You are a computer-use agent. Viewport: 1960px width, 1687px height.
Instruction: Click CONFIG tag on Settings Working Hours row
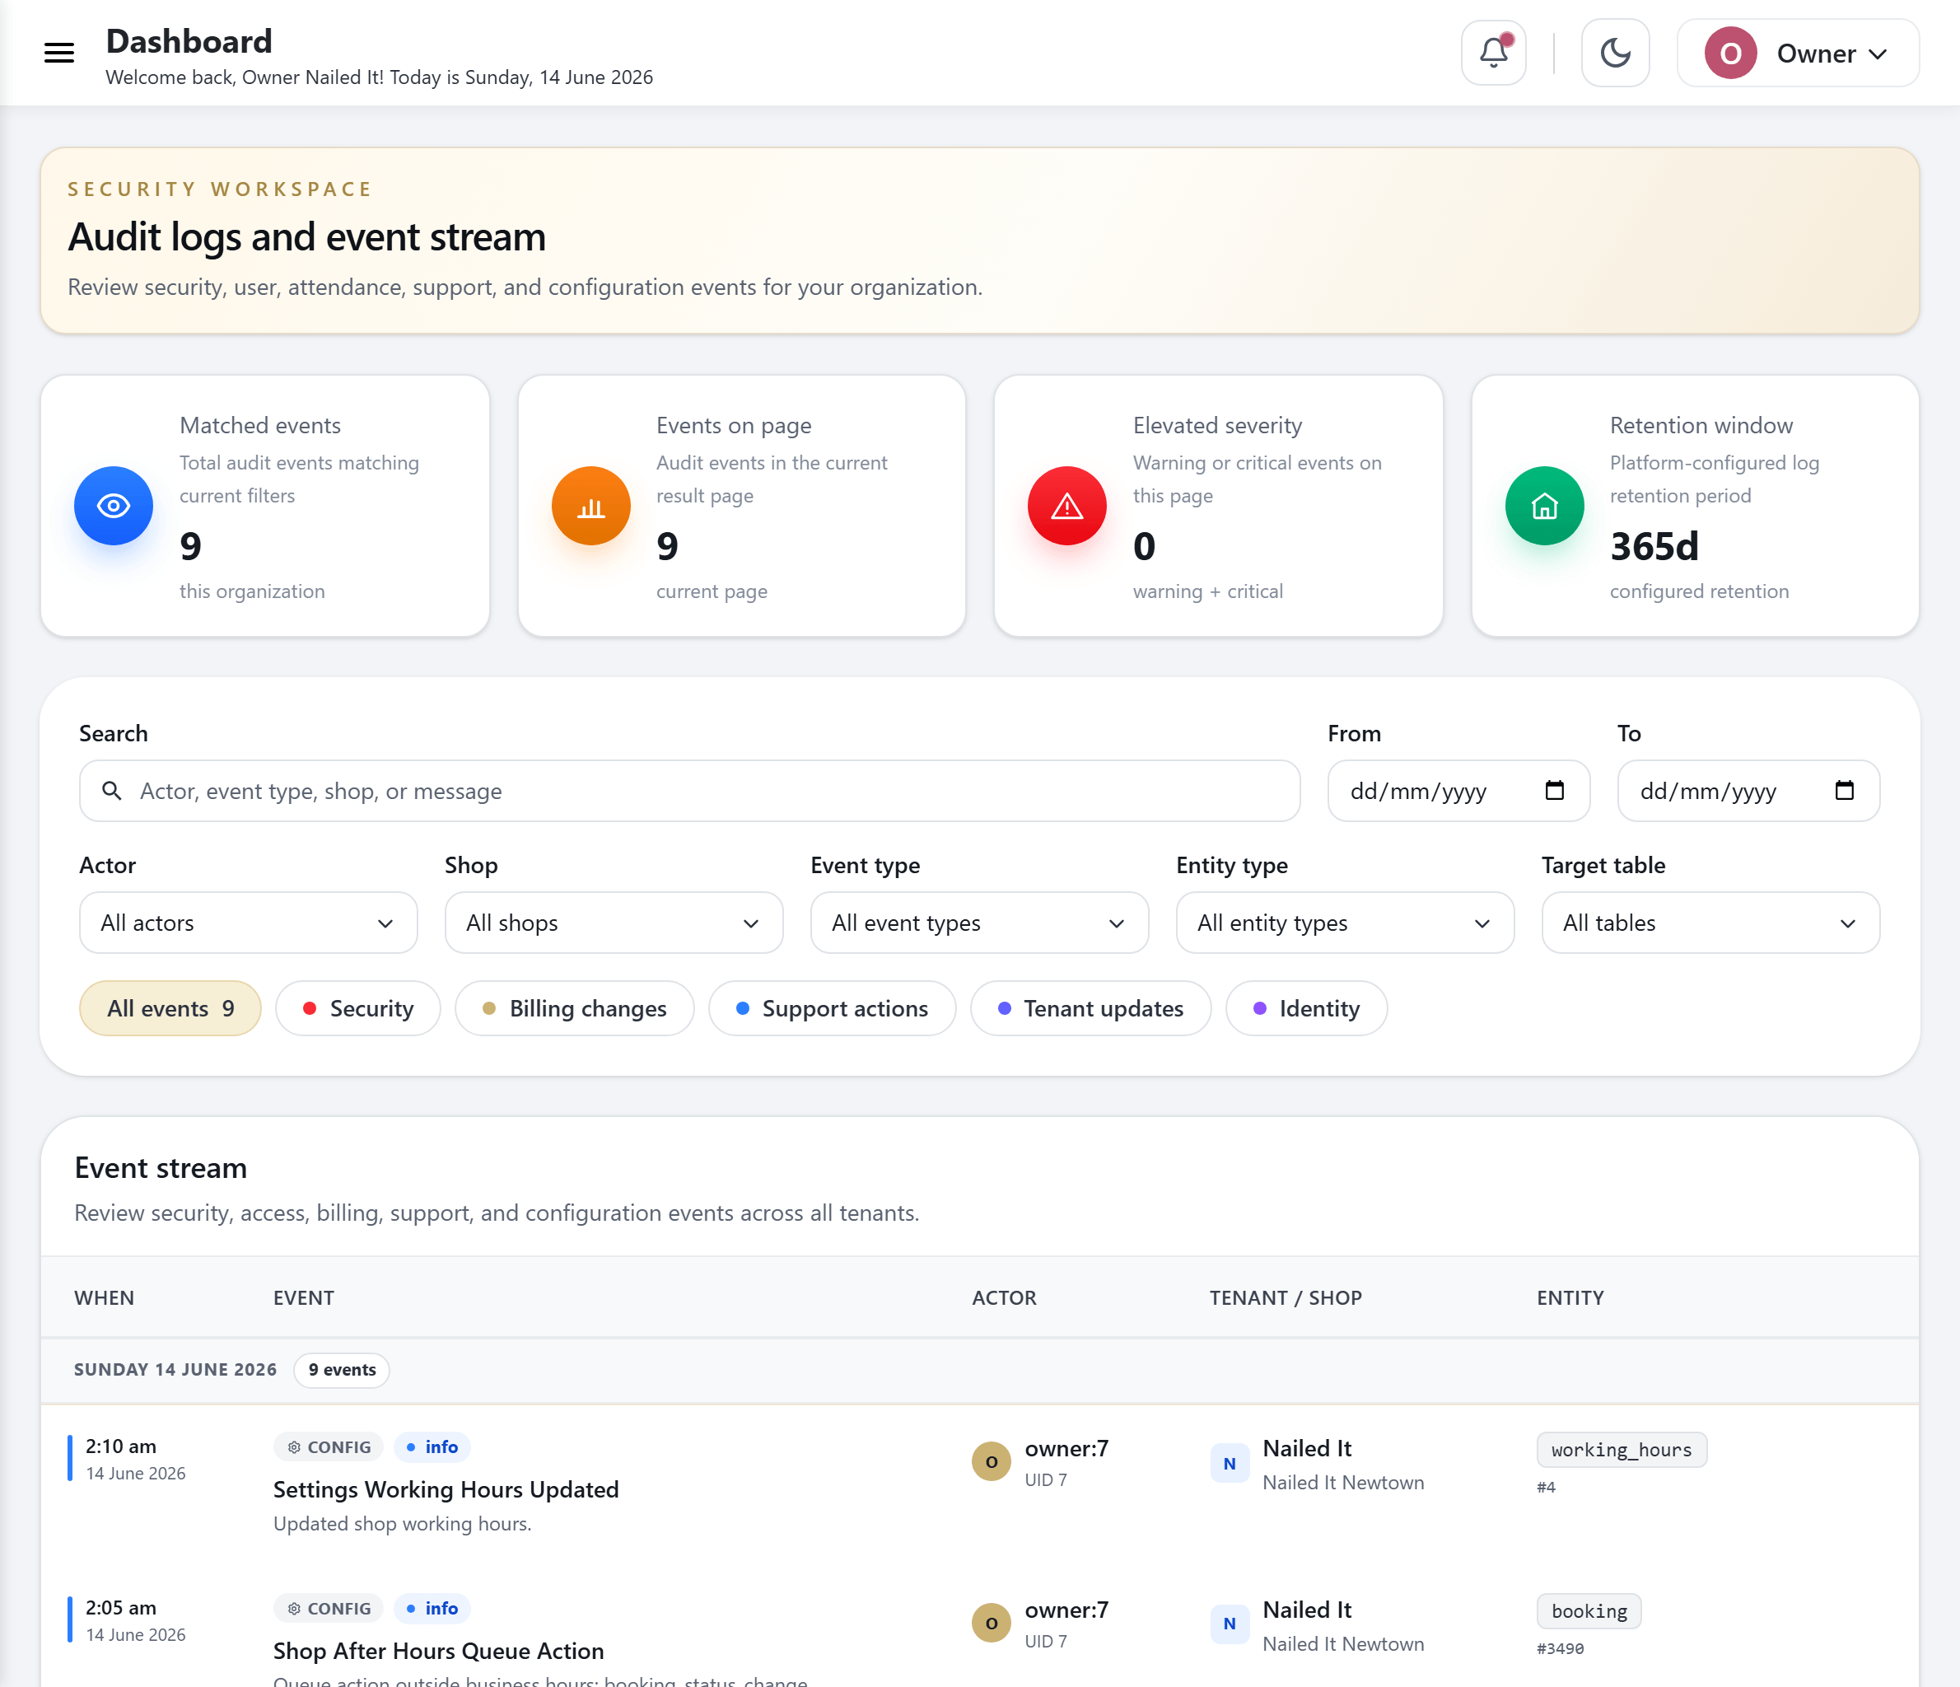pyautogui.click(x=329, y=1447)
